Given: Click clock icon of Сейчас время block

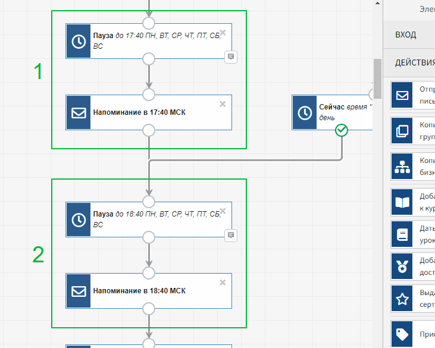Looking at the screenshot, I should 305,112.
